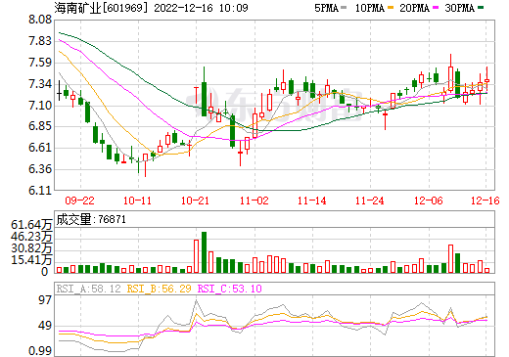Click the gray 5PMA legend swatch
Screen dimensions: 509x357
pyautogui.click(x=344, y=8)
